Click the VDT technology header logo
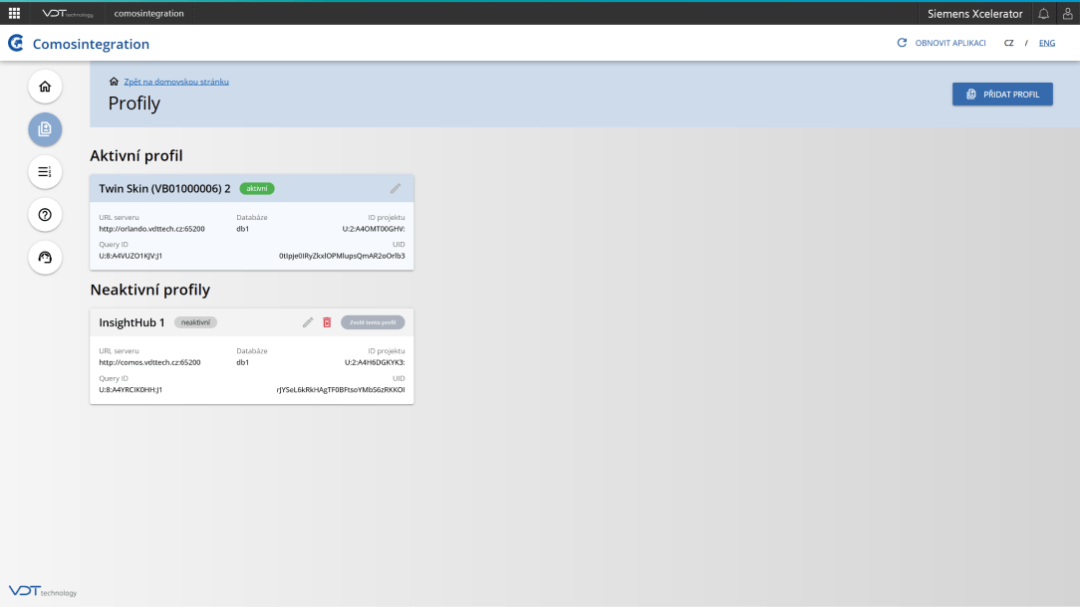Screen dimensions: 1080x607 pos(68,13)
